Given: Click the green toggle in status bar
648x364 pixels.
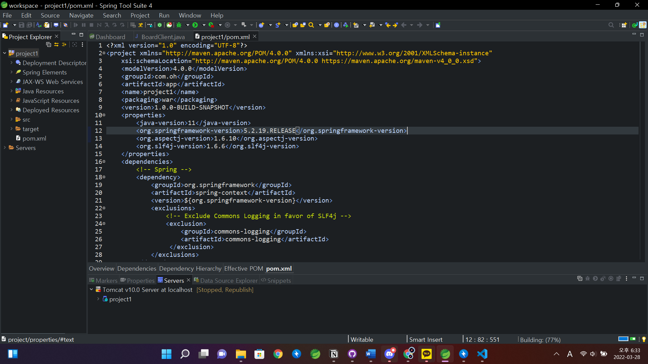Looking at the screenshot, I should click(633, 339).
